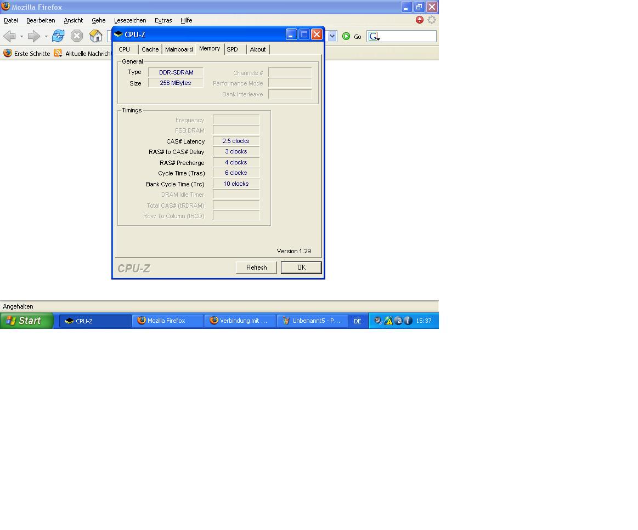Open Firefox home page icon
Screen dimensions: 638x530
tap(95, 36)
